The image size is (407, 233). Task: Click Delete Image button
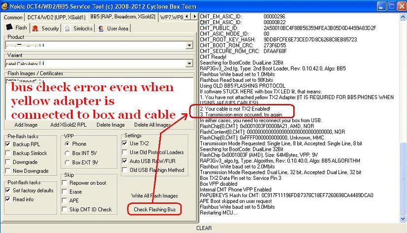(111, 125)
